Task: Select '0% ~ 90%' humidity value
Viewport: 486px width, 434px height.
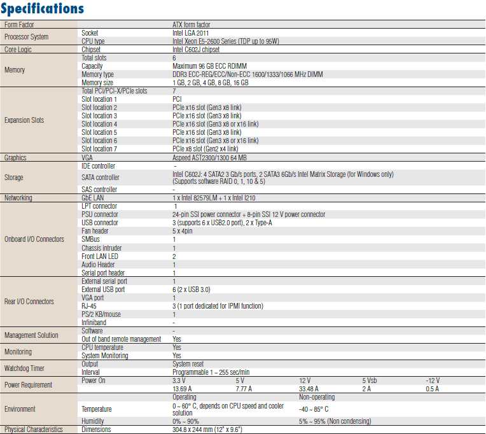Action: point(186,422)
